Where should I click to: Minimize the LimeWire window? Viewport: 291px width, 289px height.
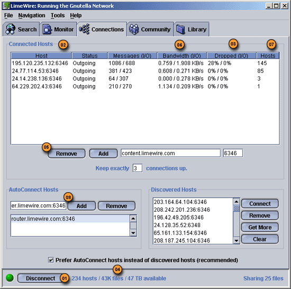click(269, 6)
